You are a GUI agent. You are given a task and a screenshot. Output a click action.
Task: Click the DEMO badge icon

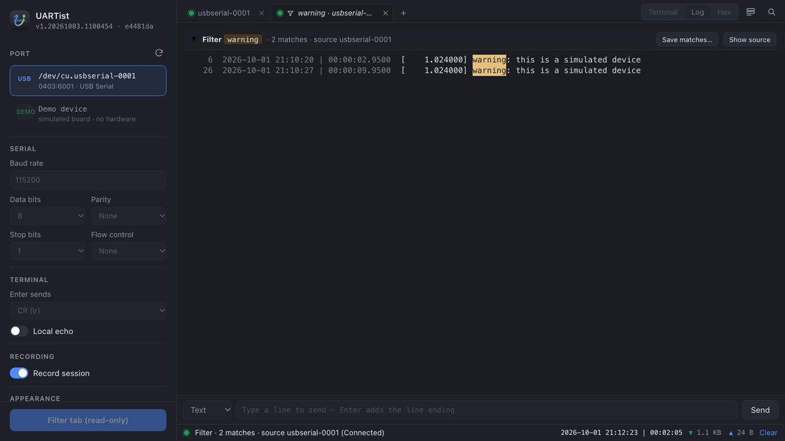(x=26, y=112)
